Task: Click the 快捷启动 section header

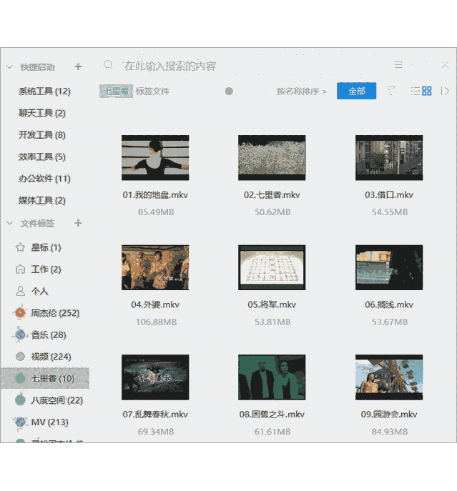Action: point(37,67)
